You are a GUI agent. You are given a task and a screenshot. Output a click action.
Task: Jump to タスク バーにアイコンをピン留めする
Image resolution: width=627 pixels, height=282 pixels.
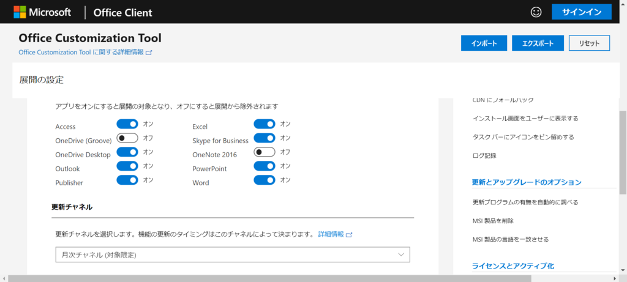point(523,137)
